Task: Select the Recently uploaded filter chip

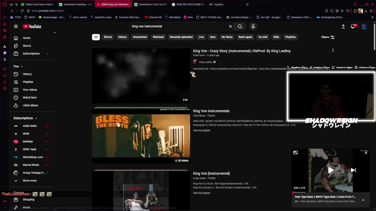Action: pyautogui.click(x=181, y=37)
